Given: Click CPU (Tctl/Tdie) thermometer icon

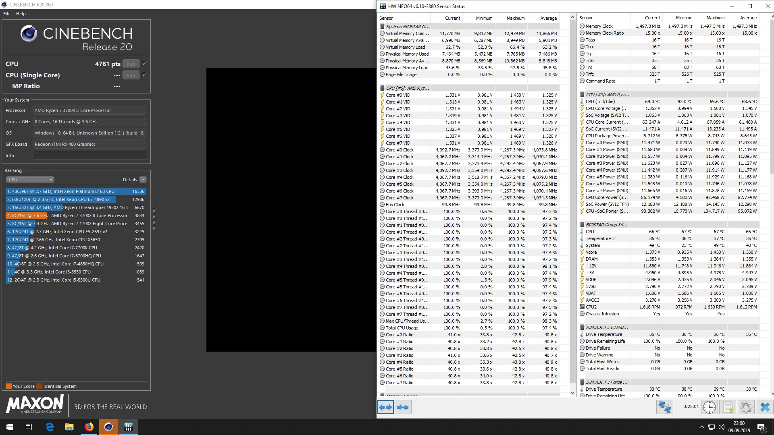Looking at the screenshot, I should [x=582, y=101].
